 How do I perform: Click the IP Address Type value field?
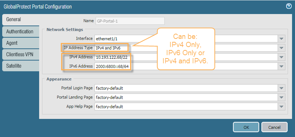click(x=186, y=48)
